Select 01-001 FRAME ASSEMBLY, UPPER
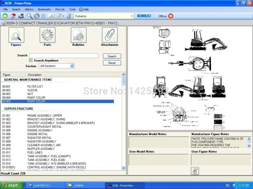Viewport: 253px width, 189px height. point(58,116)
